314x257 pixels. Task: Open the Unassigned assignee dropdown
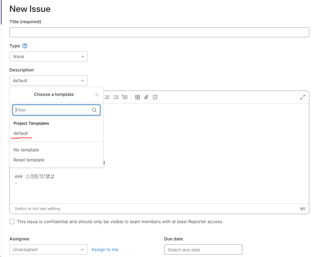[49, 249]
